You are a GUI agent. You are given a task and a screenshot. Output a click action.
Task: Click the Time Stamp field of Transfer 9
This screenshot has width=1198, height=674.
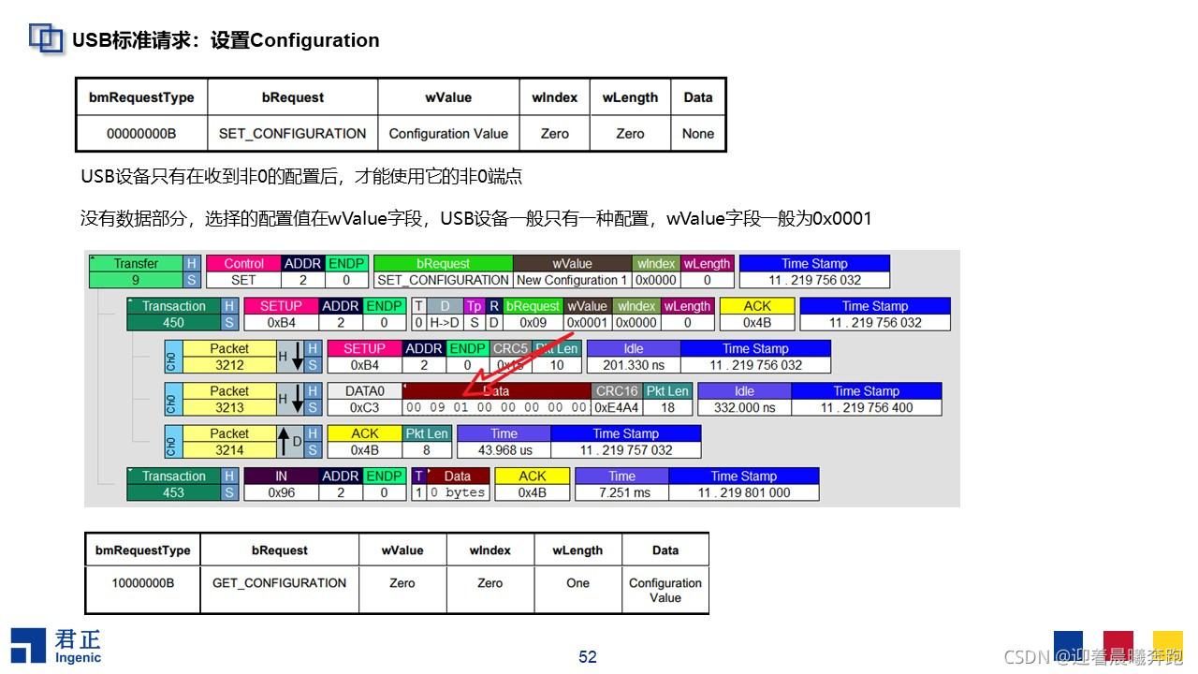coord(814,271)
